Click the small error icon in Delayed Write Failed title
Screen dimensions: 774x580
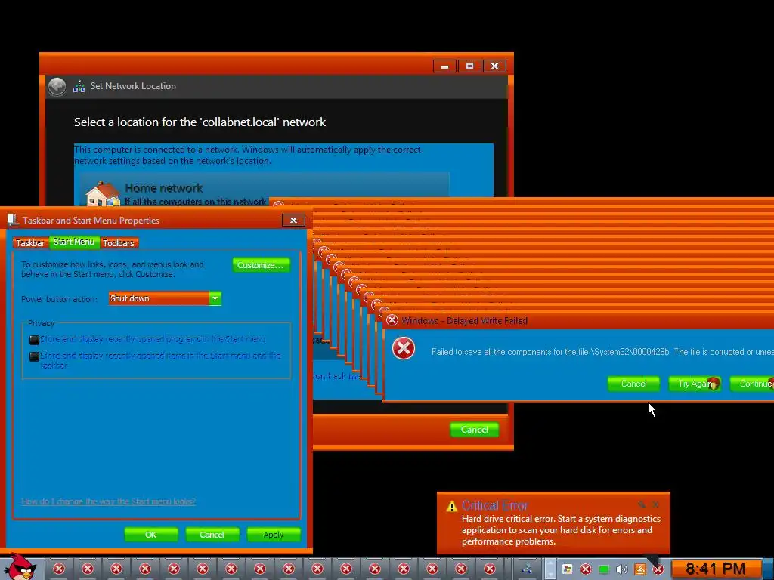(392, 320)
